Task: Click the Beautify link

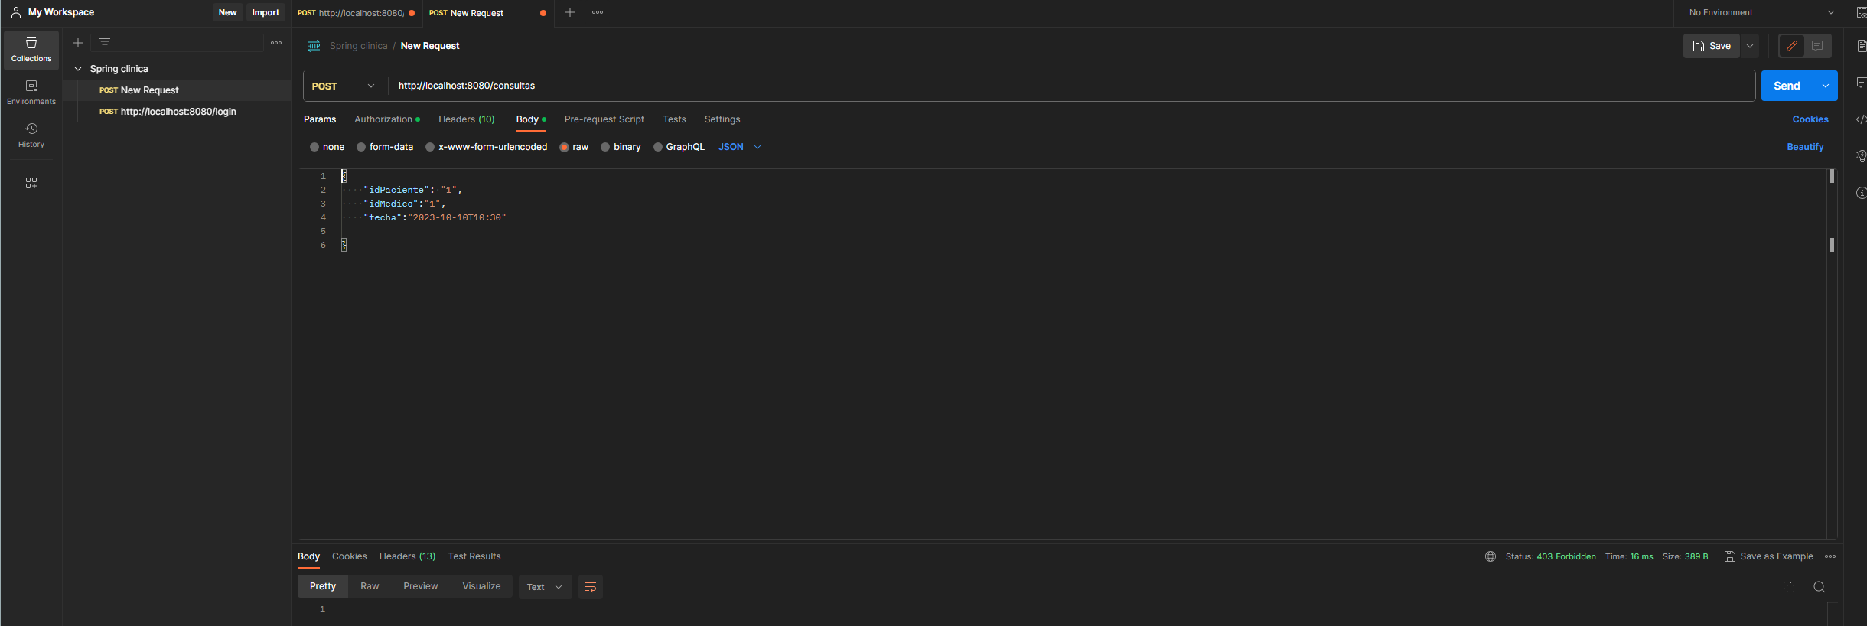Action: click(1805, 147)
